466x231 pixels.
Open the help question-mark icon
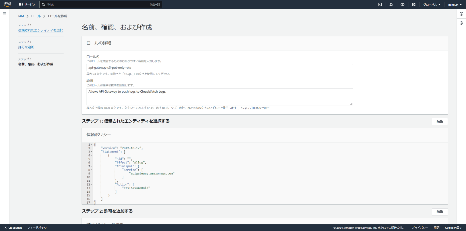(x=402, y=5)
